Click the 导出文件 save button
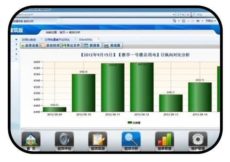 click(x=71, y=45)
